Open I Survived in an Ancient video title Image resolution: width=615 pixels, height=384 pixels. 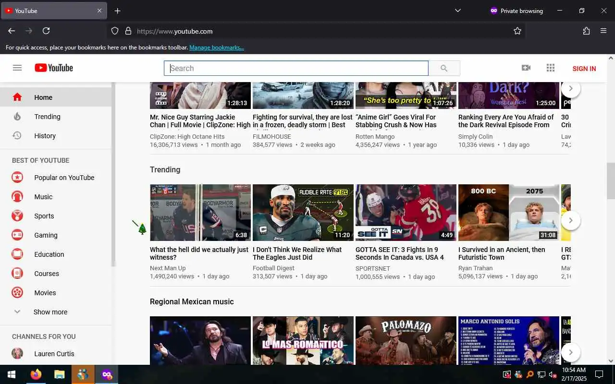coord(502,253)
